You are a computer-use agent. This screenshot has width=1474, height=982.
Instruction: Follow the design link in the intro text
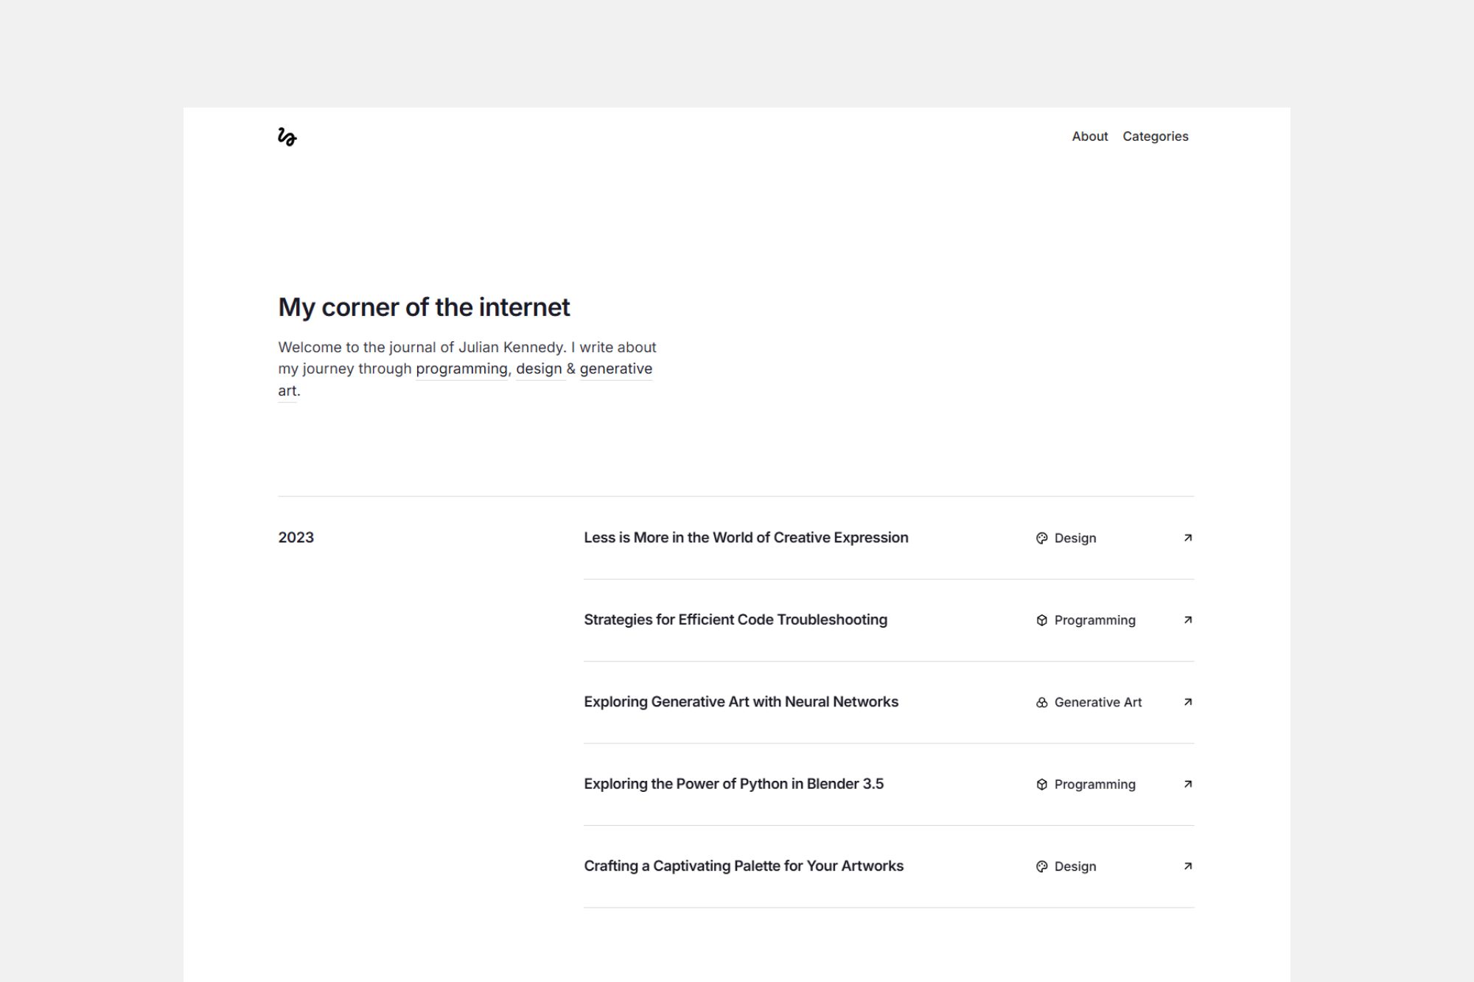[538, 368]
